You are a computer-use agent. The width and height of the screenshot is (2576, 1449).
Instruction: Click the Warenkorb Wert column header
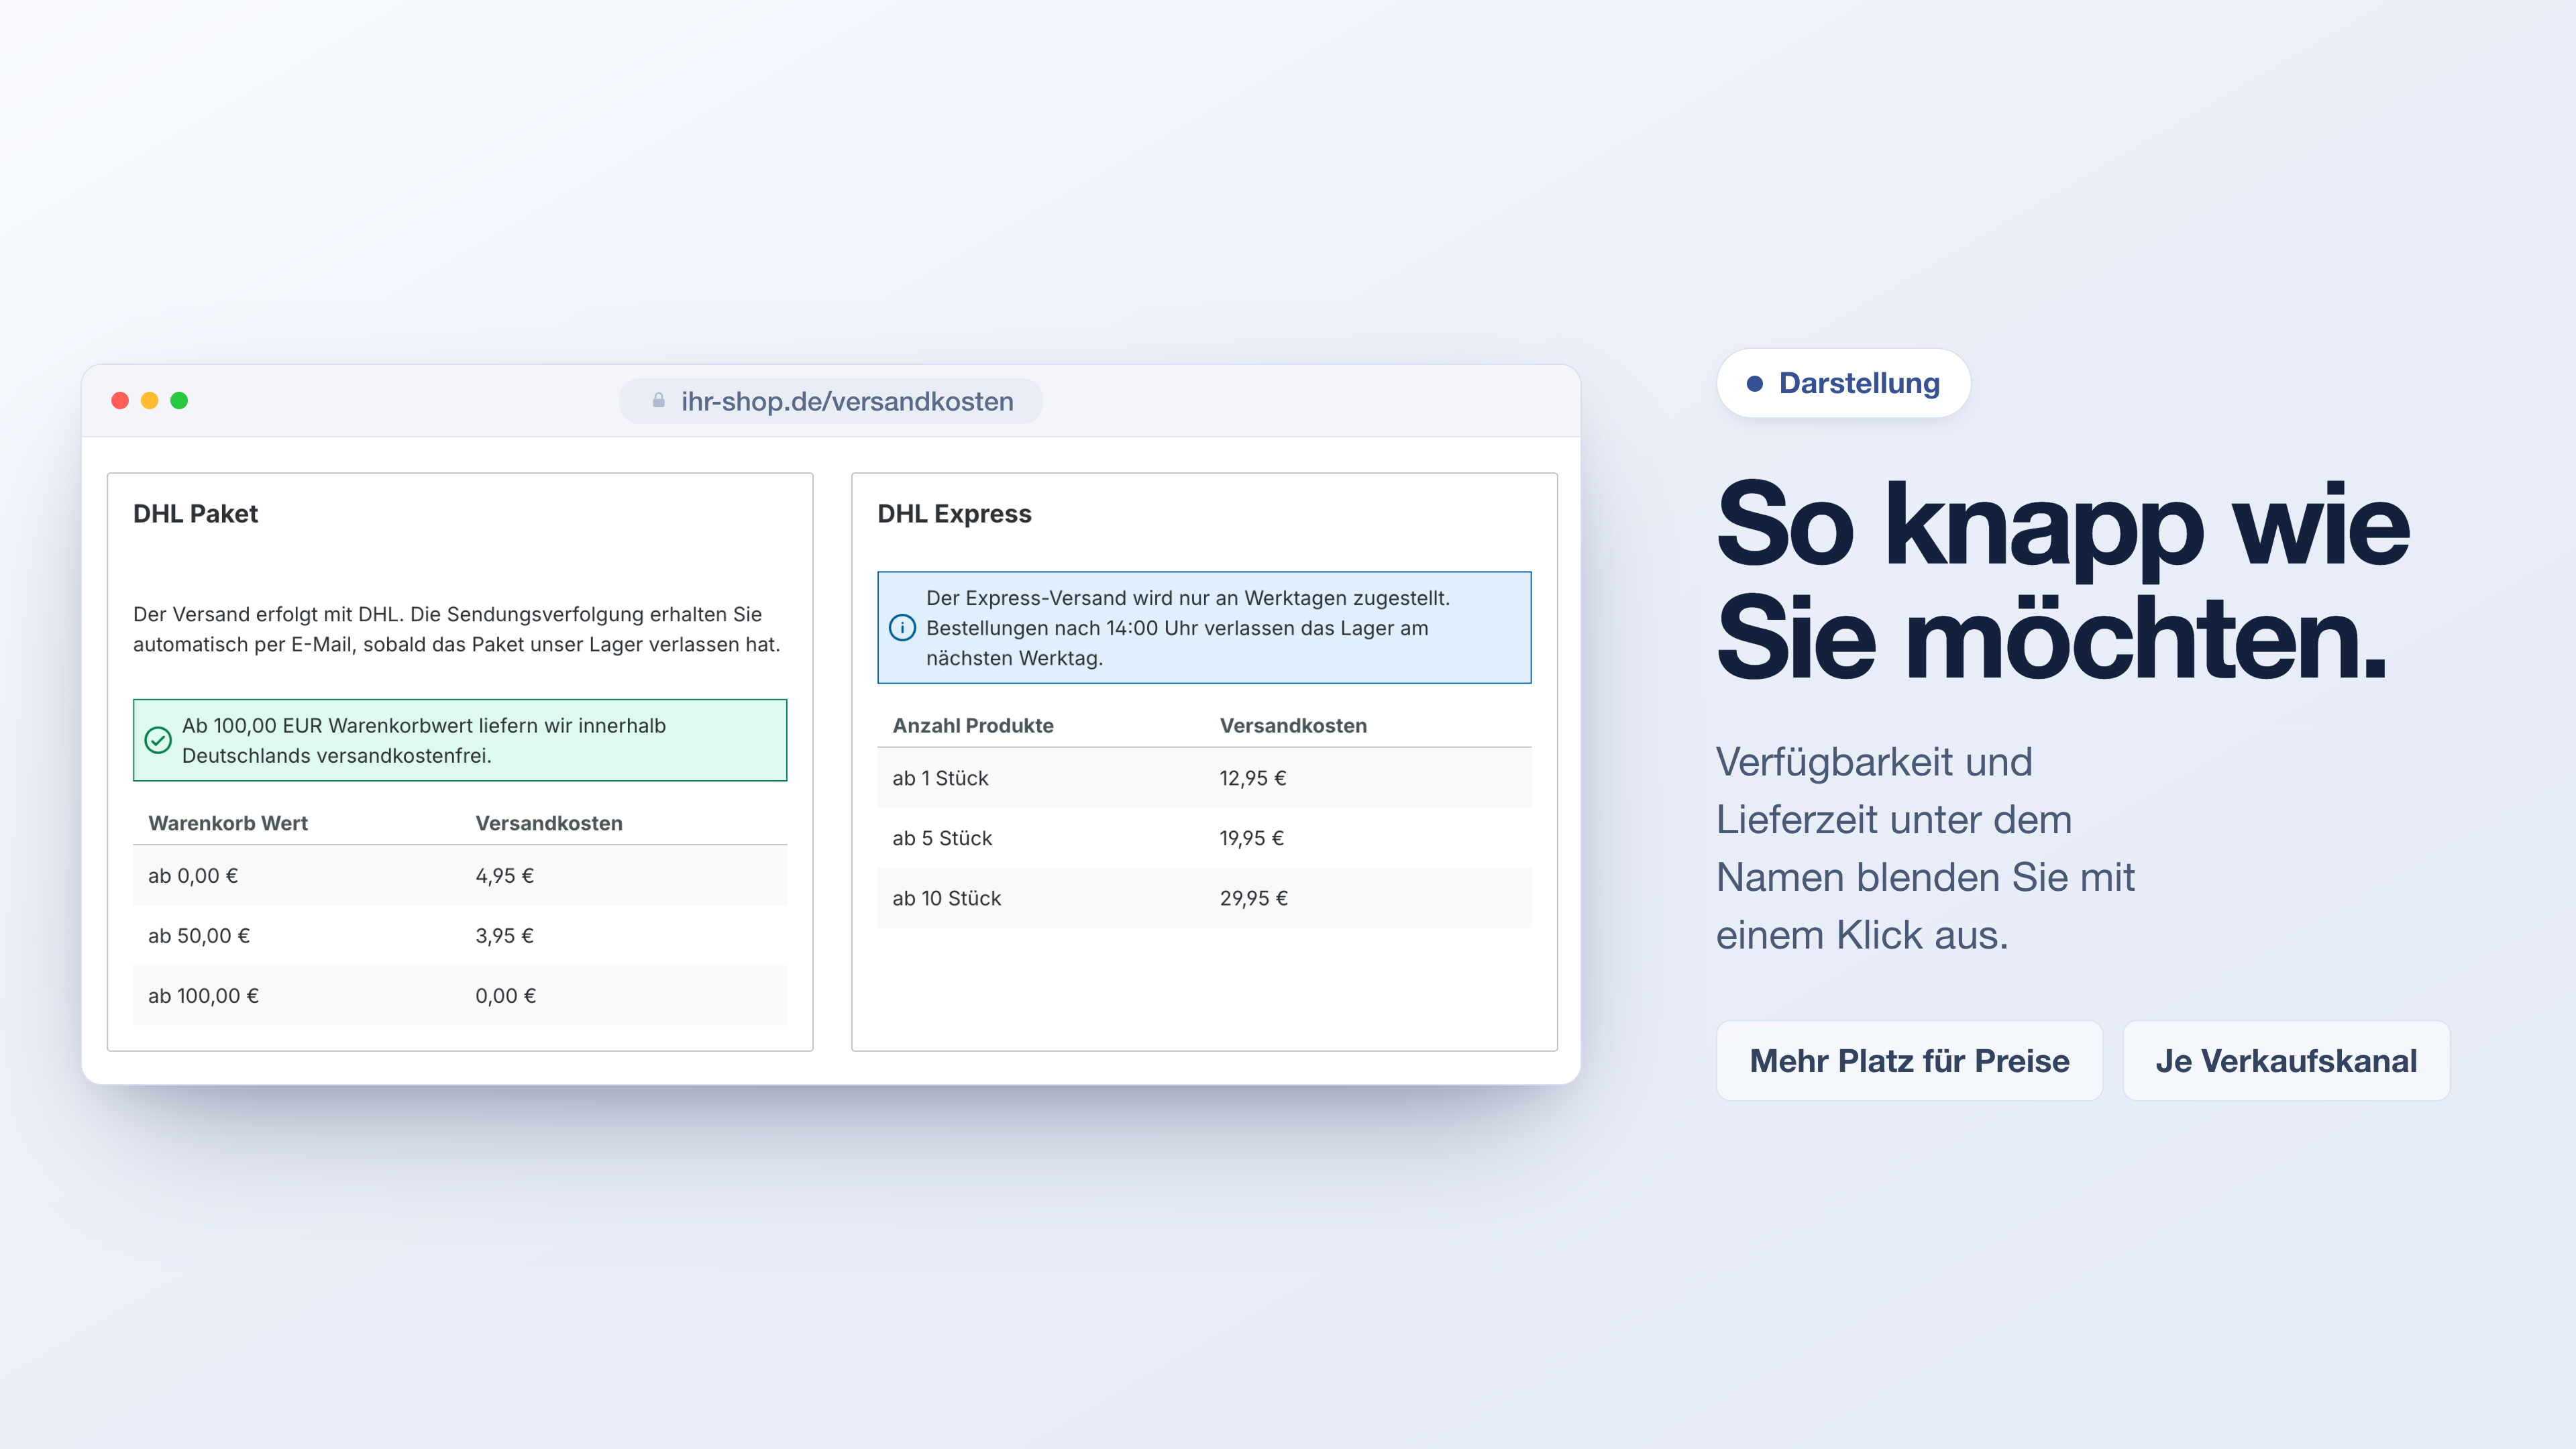click(228, 823)
